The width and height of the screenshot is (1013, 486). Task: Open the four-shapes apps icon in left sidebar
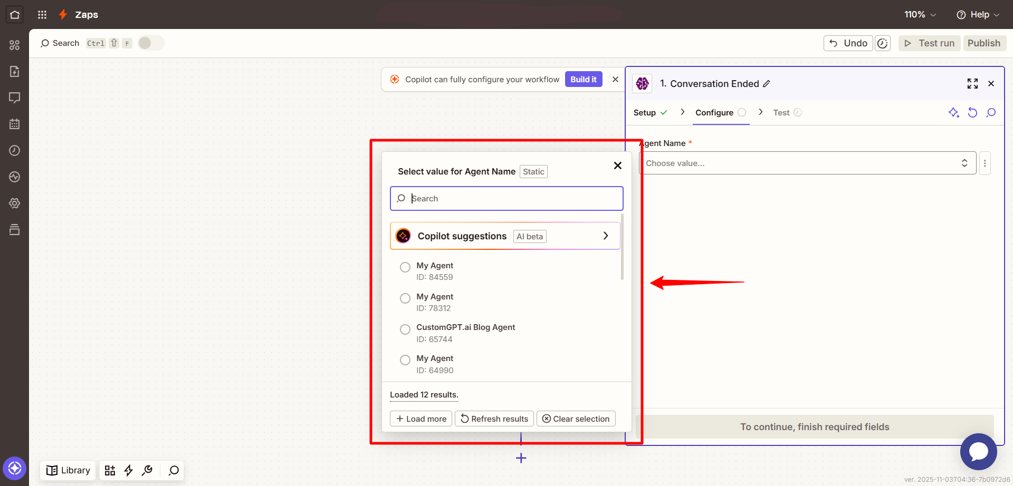(15, 45)
